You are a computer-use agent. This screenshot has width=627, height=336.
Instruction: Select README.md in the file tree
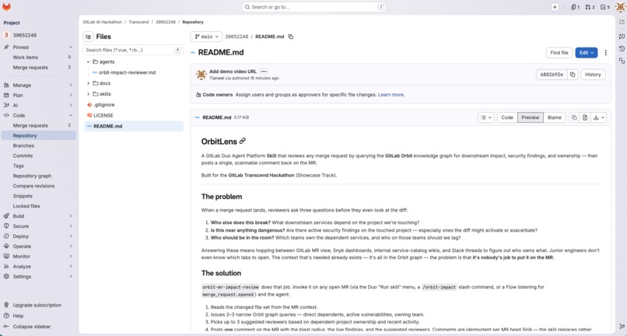coord(134,126)
